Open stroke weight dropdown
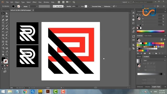Image resolution: width=167 pixels, height=94 pixels. pos(37,6)
